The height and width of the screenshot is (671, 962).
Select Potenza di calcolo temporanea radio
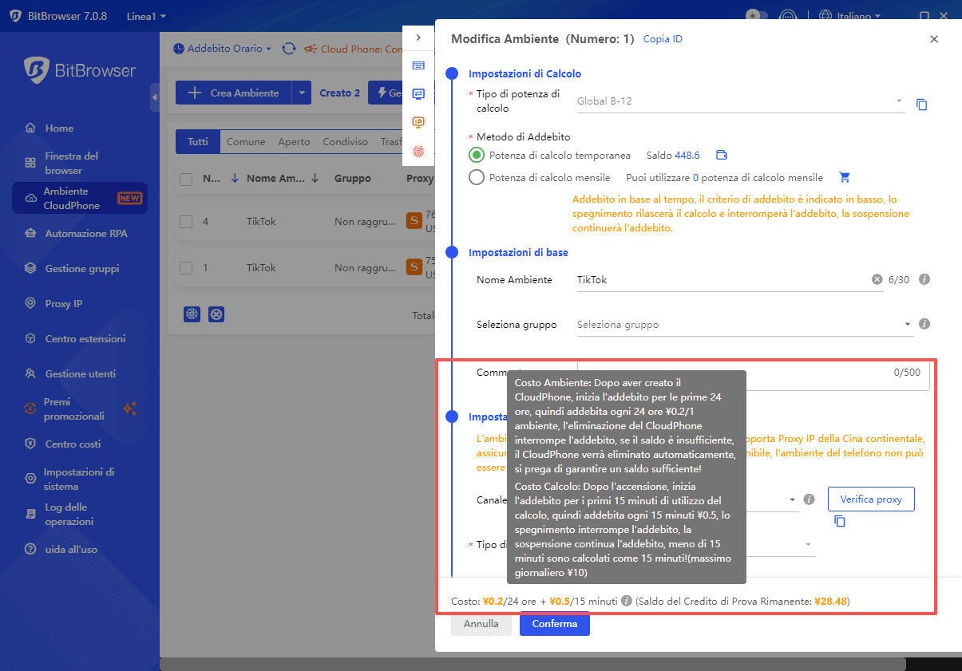[477, 156]
